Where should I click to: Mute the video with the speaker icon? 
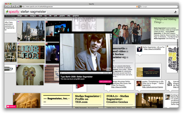tap(111, 73)
